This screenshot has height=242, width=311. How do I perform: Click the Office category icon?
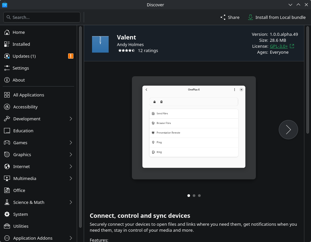coord(7,190)
